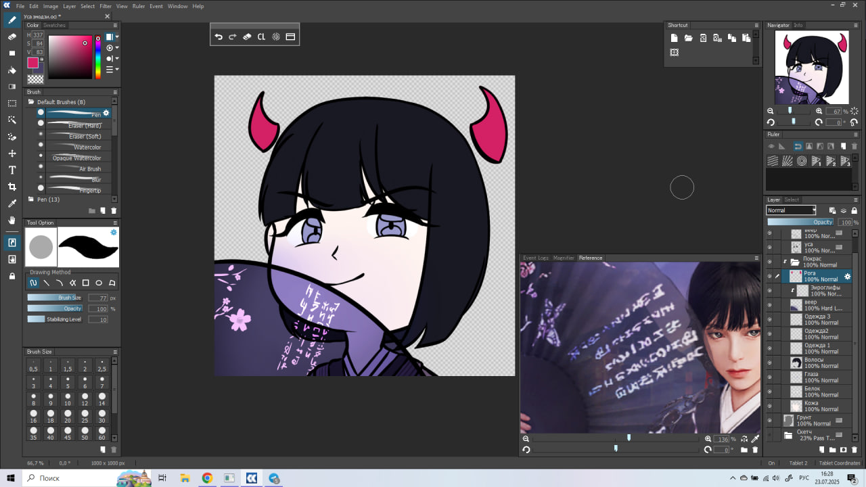Toggle the layer lock icon
866x487 pixels.
pyautogui.click(x=854, y=210)
